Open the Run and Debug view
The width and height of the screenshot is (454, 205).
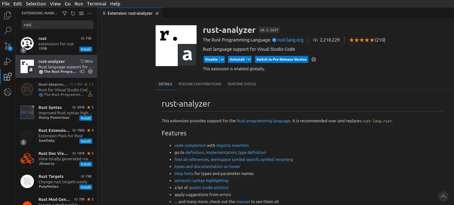(x=8, y=61)
